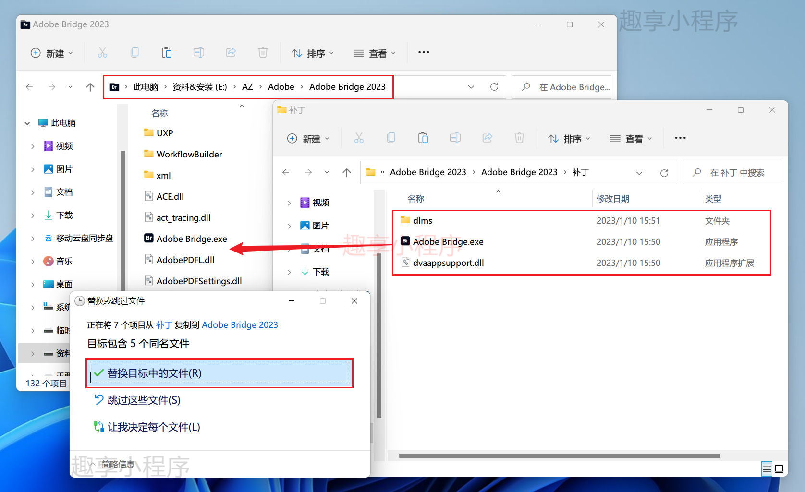The image size is (805, 492).
Task: Go forward in Adobe Bridge 2023 window
Action: (52, 87)
